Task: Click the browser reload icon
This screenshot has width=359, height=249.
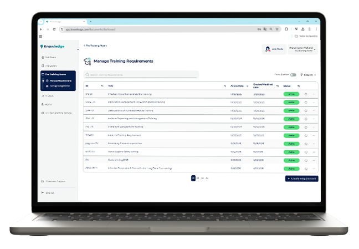Action: click(54, 29)
